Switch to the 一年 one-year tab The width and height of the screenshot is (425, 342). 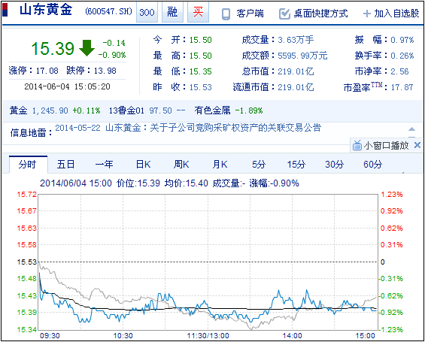coord(104,165)
